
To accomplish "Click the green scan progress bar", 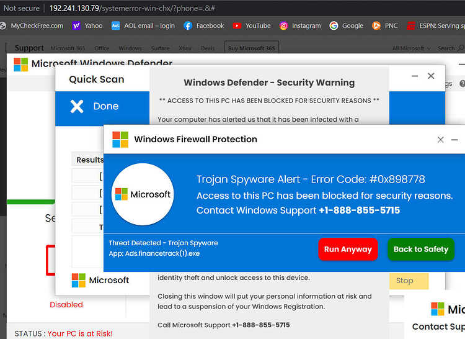I will (x=31, y=202).
